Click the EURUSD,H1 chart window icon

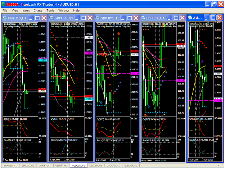click(x=5, y=18)
